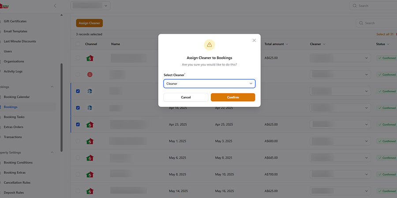Check the May 8, 2025 row checkbox
Image resolution: width=397 pixels, height=198 pixels.
pos(78,175)
